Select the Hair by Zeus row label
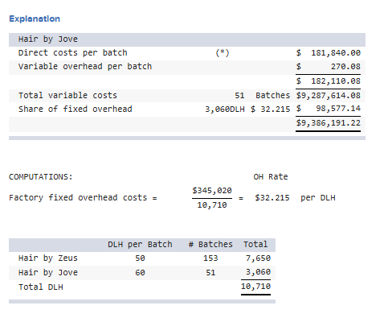Image resolution: width=388 pixels, height=318 pixels. pos(48,258)
